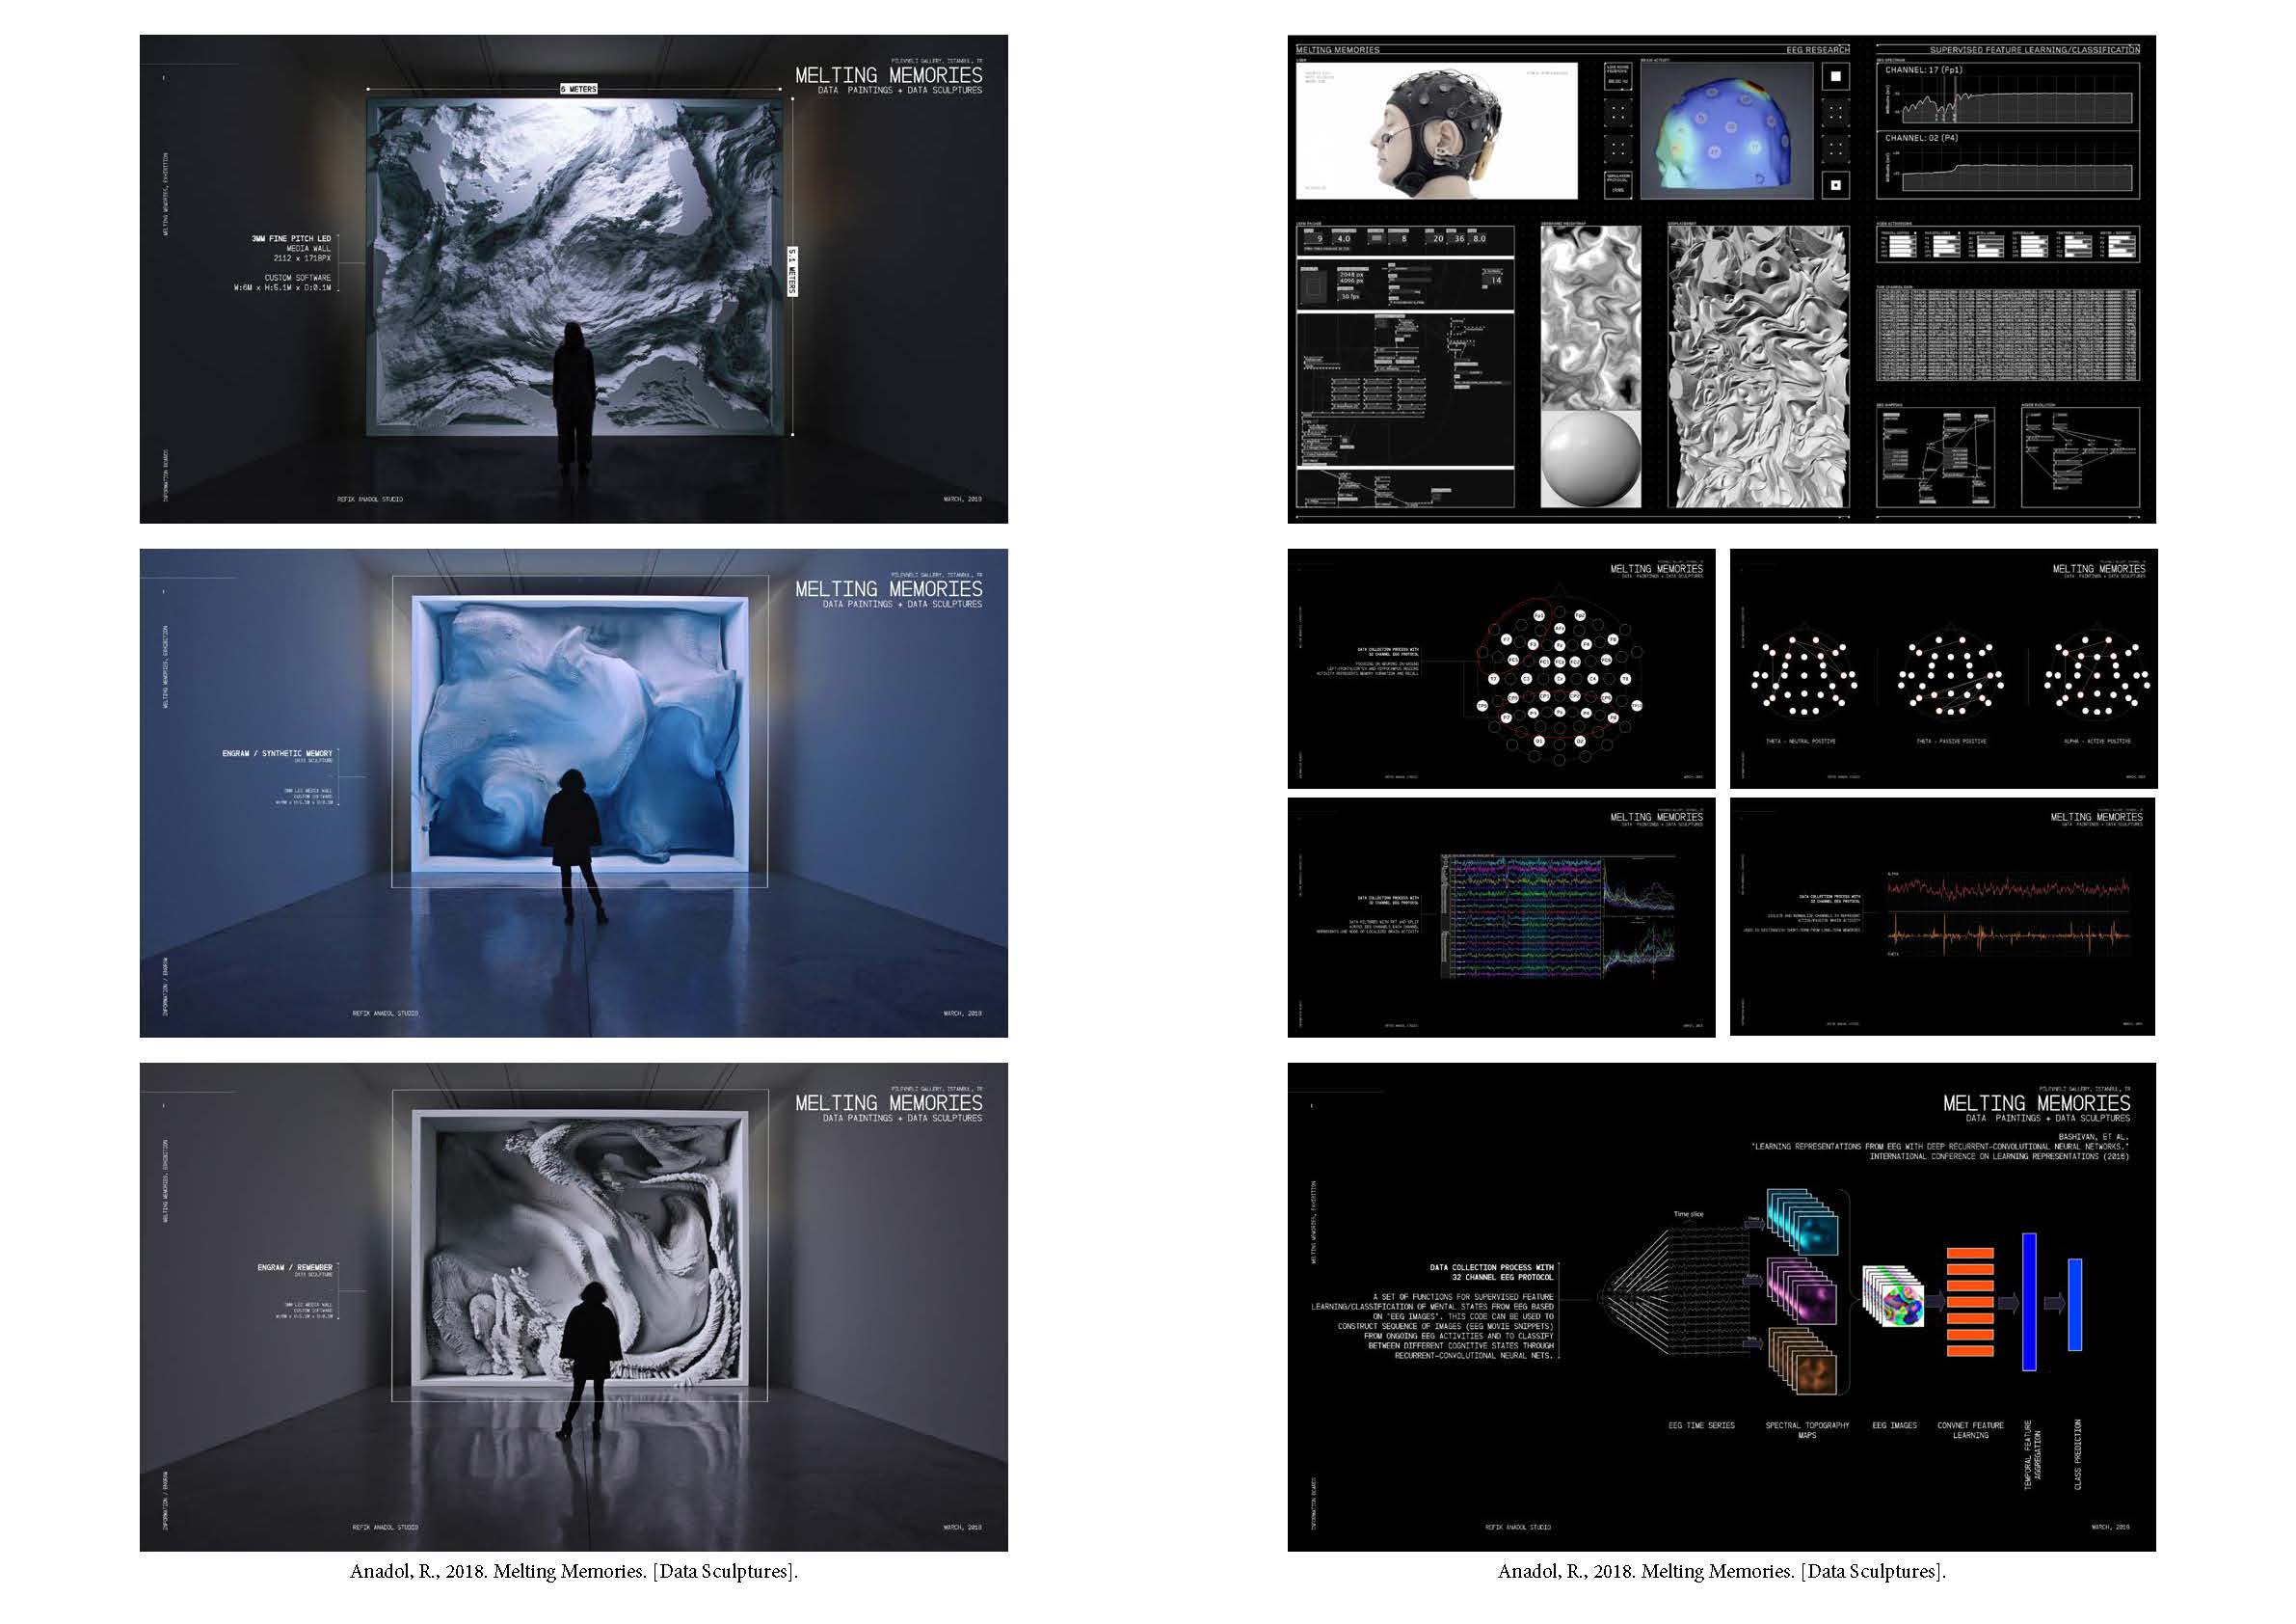Click the EEG images stack in pipeline diagram
2296x1624 pixels.
click(1894, 1298)
